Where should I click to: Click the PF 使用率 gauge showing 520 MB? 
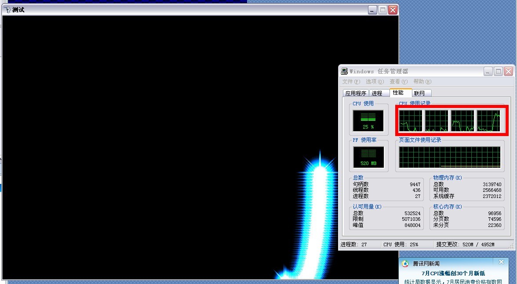point(368,157)
